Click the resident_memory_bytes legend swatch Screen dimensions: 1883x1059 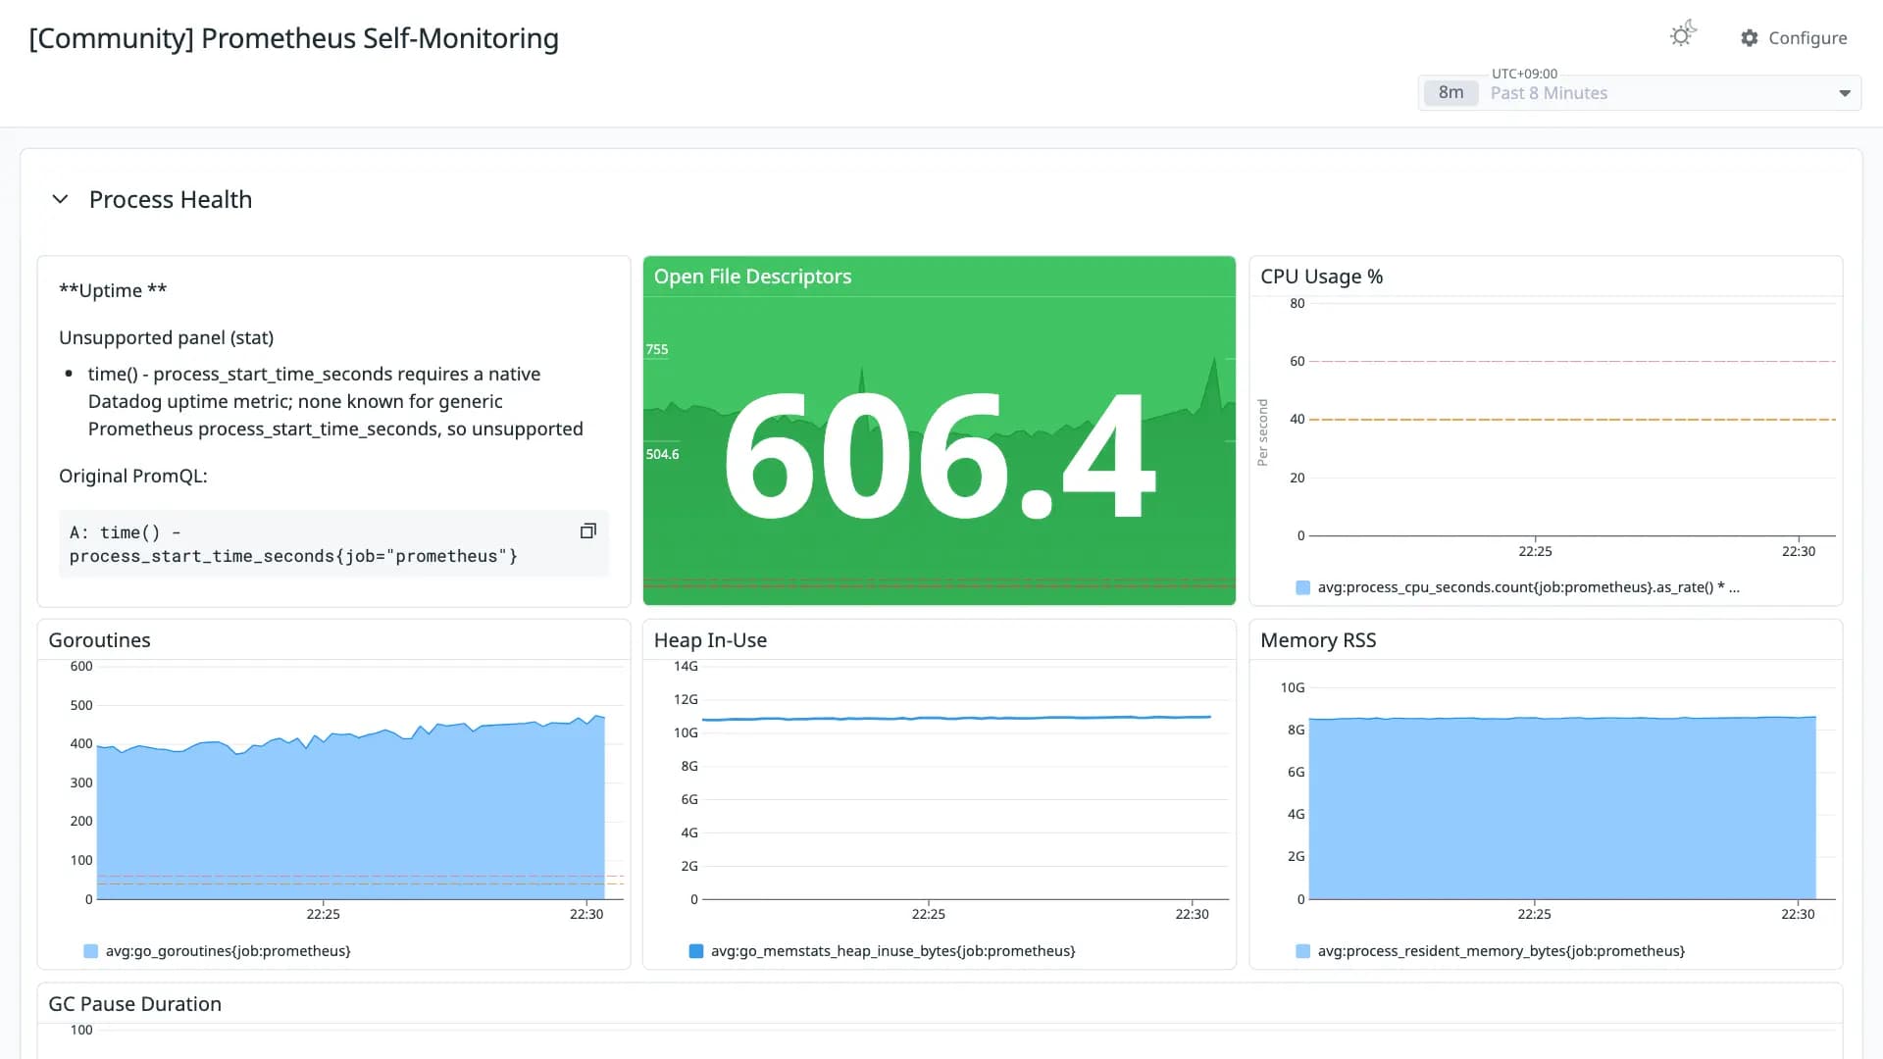(1302, 951)
